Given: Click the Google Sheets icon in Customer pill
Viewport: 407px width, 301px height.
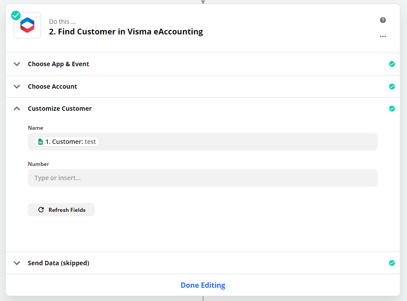Looking at the screenshot, I should point(41,142).
